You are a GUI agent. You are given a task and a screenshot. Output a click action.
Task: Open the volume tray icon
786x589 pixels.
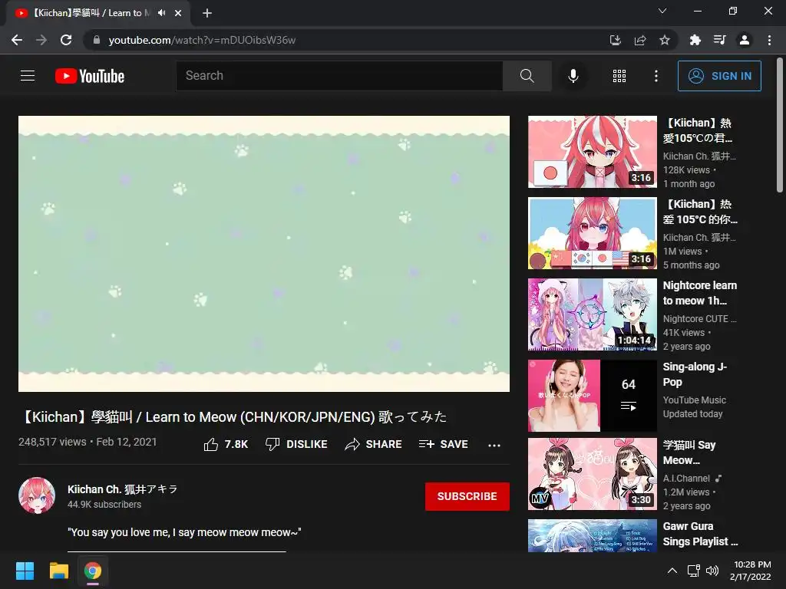click(712, 571)
